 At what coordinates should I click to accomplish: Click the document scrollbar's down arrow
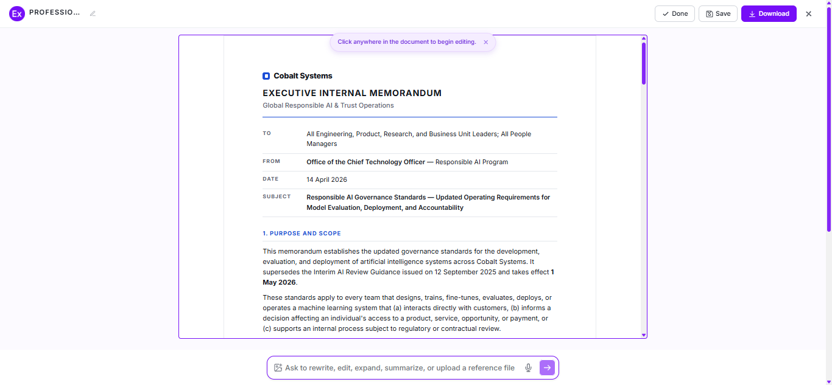[644, 335]
